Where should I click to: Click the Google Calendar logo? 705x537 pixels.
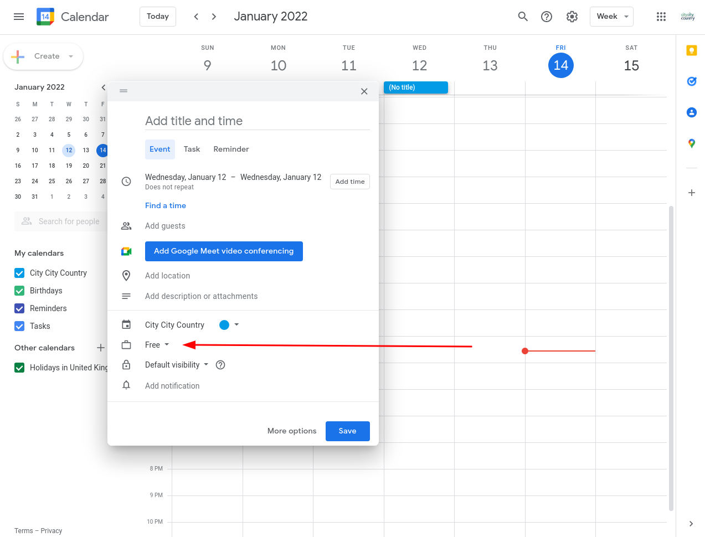pos(45,17)
